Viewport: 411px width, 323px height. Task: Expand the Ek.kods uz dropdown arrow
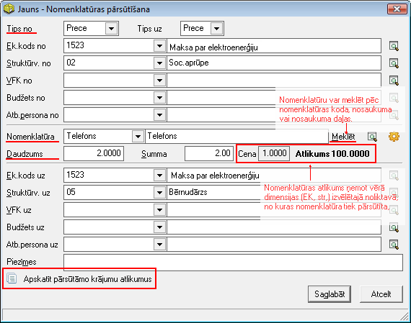pyautogui.click(x=159, y=176)
